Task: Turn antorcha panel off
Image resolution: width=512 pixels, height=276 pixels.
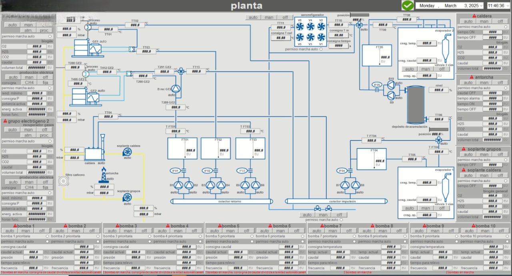Action: [500, 82]
